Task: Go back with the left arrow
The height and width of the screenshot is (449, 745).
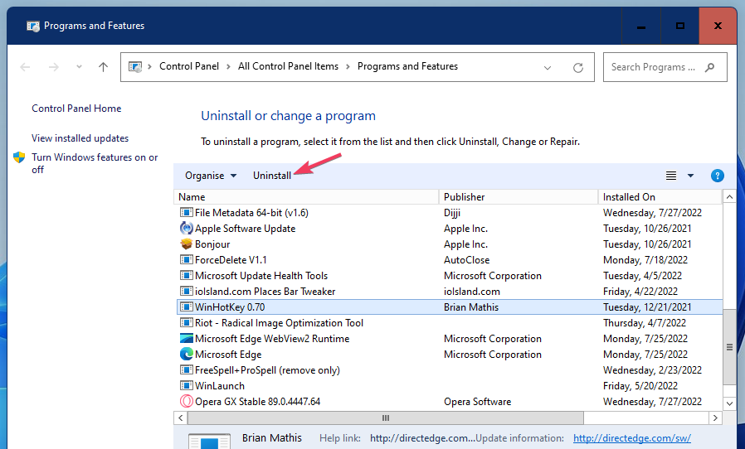Action: 25,67
